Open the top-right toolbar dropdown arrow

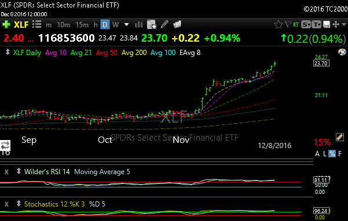pyautogui.click(x=344, y=24)
